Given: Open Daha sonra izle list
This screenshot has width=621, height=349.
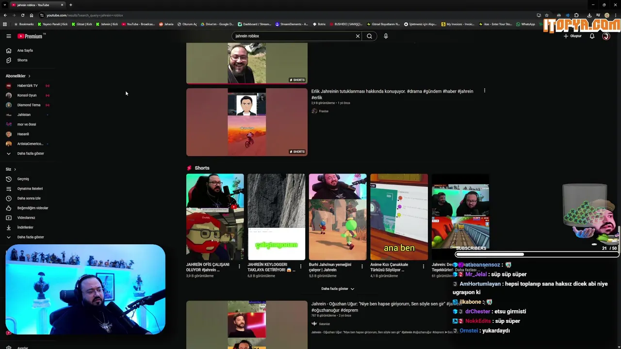Looking at the screenshot, I should coord(29,198).
